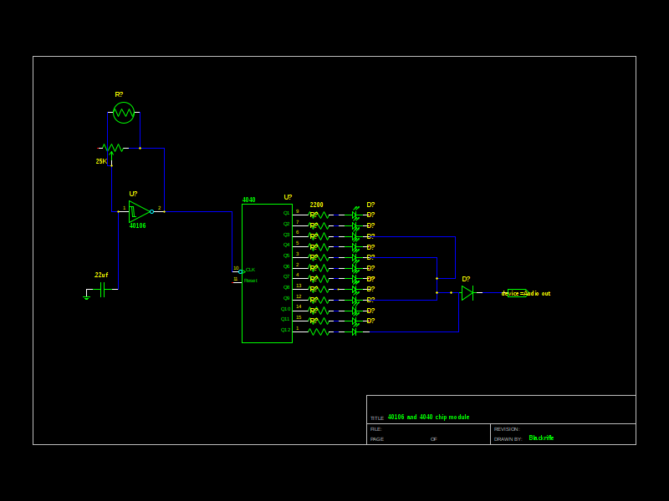The height and width of the screenshot is (501, 669).
Task: Click the 2200 resistor value label
Action: [x=316, y=205]
